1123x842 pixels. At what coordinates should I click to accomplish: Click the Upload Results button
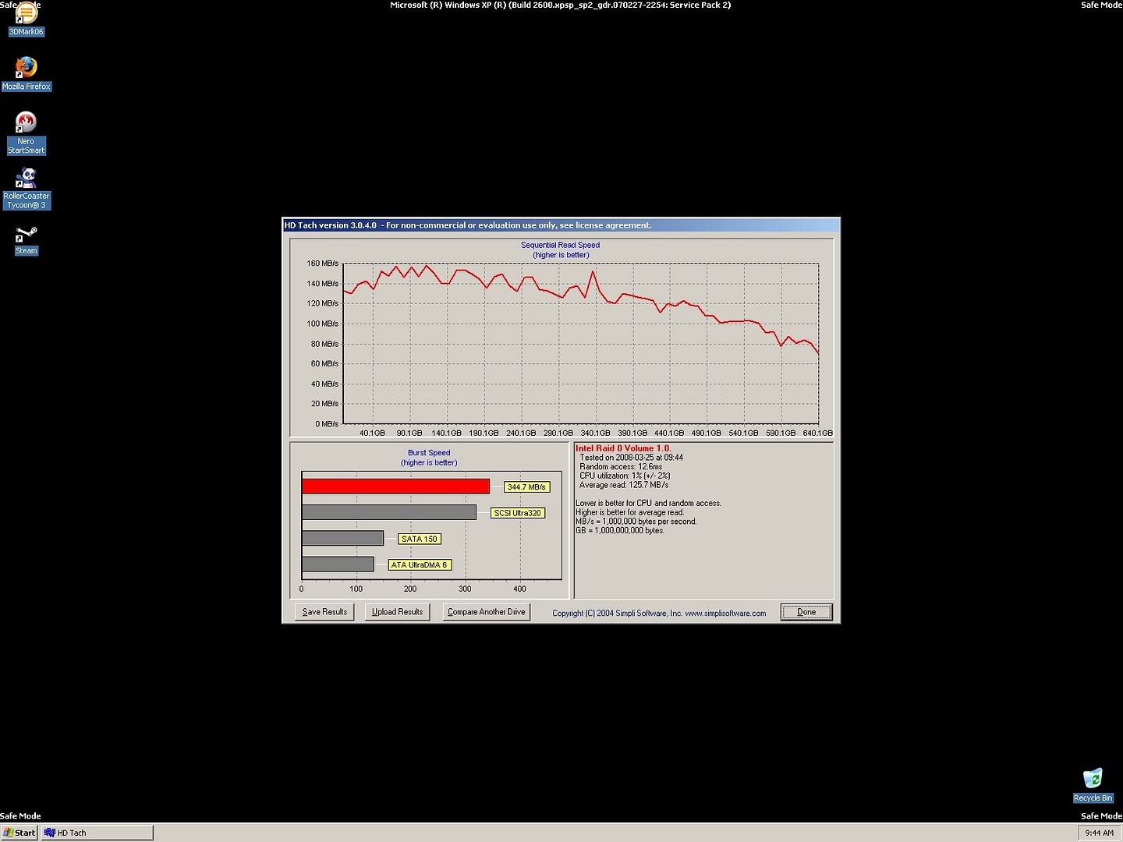(397, 612)
